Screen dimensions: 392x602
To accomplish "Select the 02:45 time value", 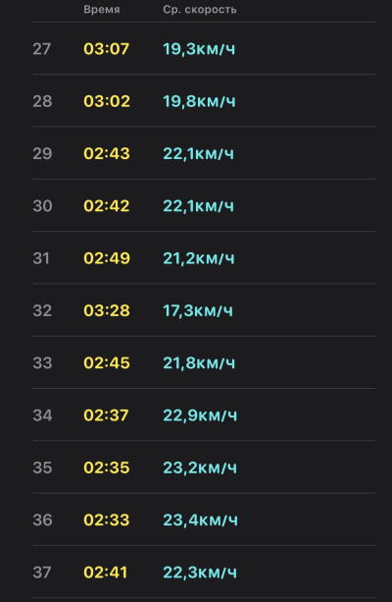I will click(107, 363).
